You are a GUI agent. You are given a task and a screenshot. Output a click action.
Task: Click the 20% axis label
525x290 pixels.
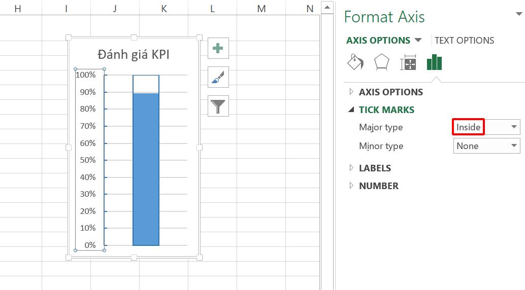tap(88, 211)
